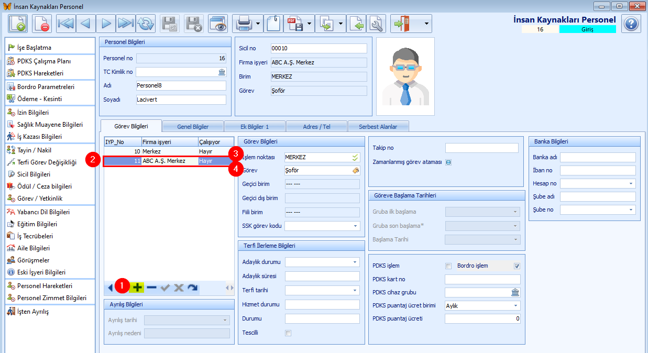Click the Takip no input field

coord(482,148)
